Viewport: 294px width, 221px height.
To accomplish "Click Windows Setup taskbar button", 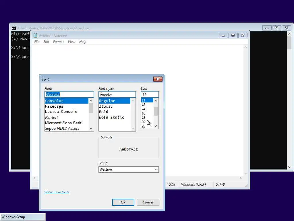I will coord(23,217).
